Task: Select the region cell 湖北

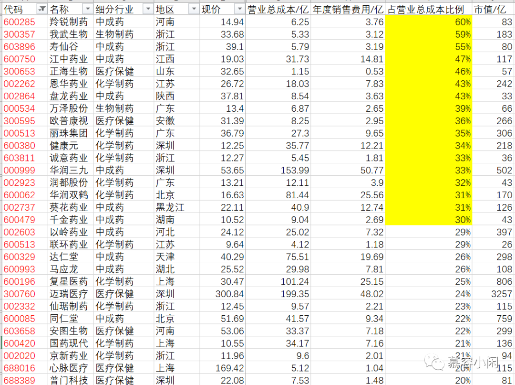Action: coord(177,269)
